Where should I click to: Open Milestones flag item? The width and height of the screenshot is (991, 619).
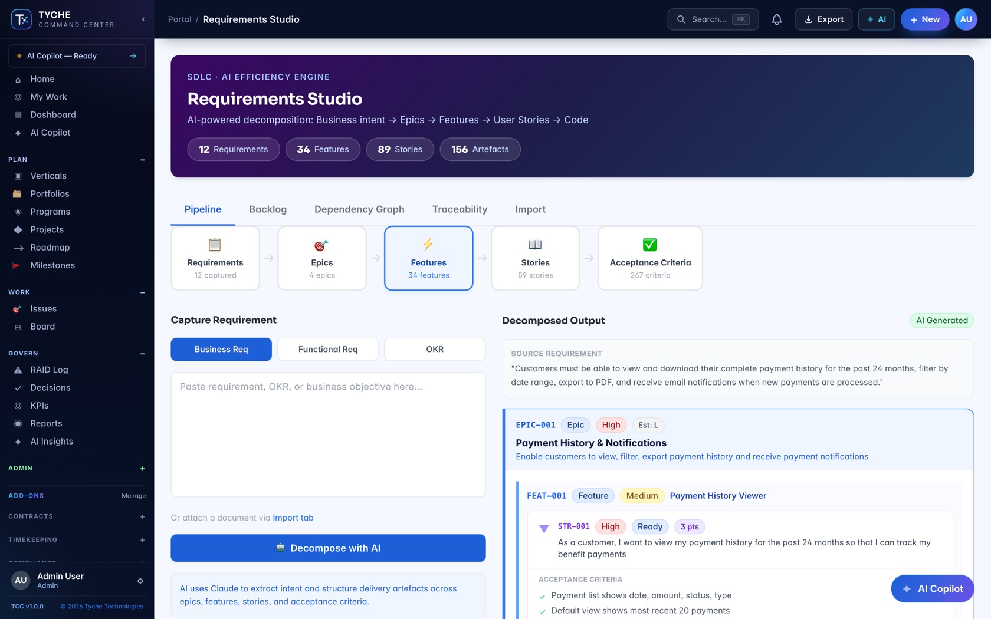pos(77,265)
